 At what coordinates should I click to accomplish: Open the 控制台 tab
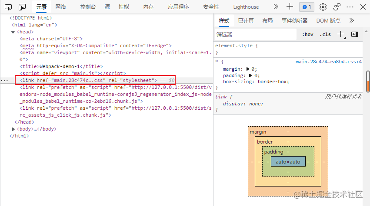pos(88,7)
